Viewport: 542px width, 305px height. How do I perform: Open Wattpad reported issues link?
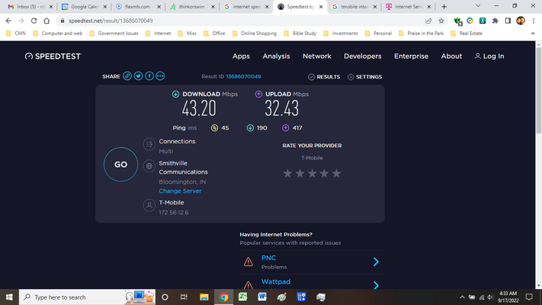point(276,282)
